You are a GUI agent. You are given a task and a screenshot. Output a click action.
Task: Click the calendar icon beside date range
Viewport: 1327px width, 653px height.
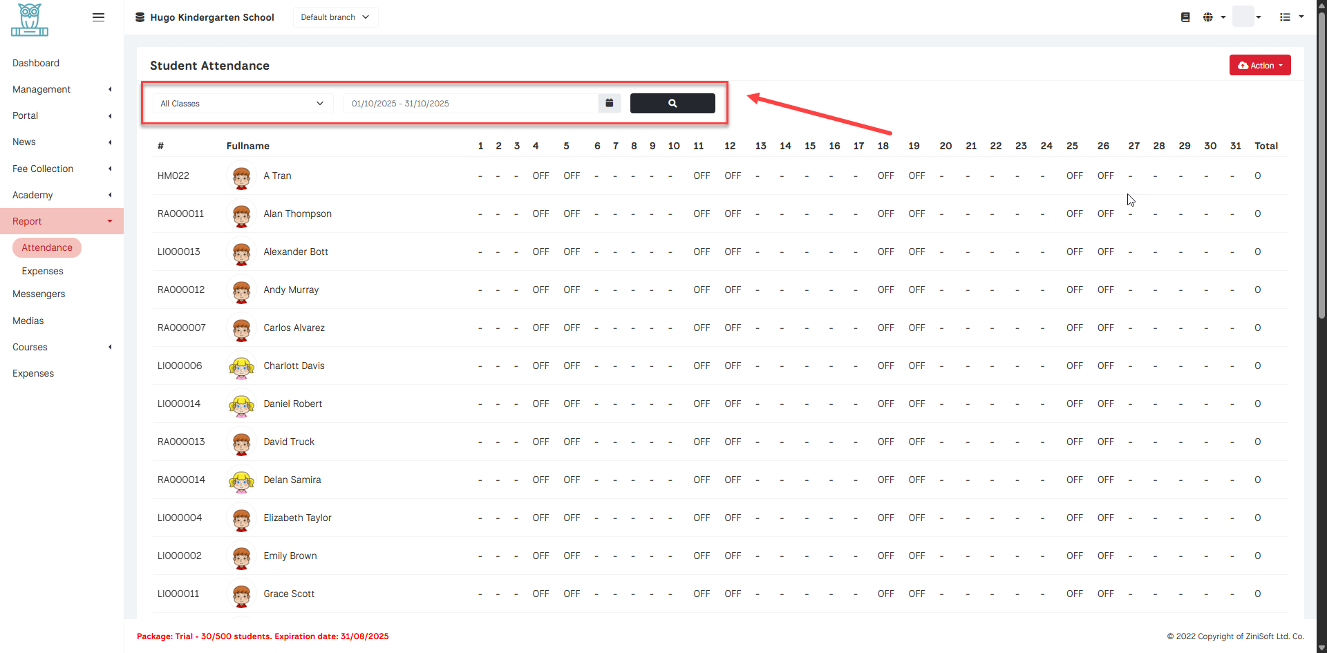[609, 103]
